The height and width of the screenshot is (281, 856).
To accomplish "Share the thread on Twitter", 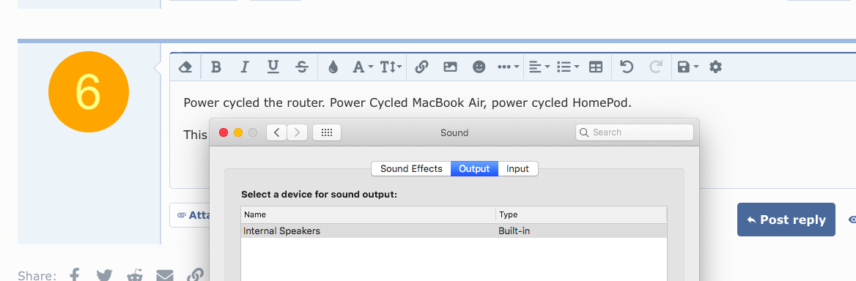I will 104,276.
